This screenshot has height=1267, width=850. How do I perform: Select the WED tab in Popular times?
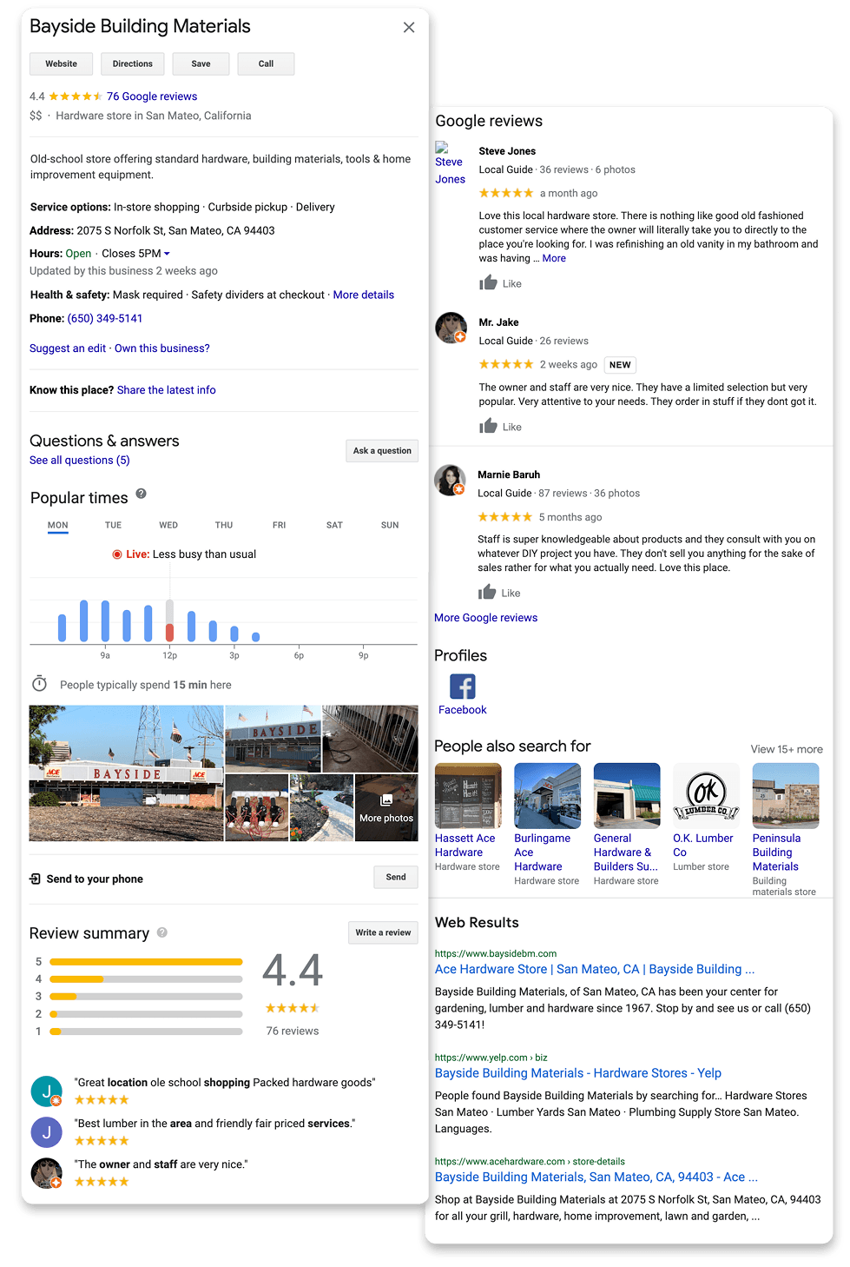coord(168,526)
